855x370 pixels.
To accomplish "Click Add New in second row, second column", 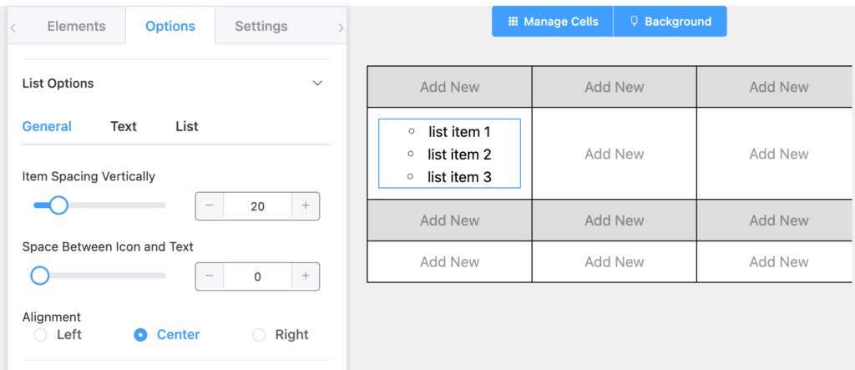I will tap(614, 154).
